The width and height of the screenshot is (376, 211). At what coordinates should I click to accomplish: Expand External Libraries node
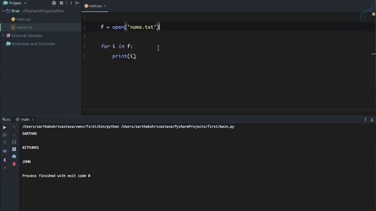click(x=3, y=35)
